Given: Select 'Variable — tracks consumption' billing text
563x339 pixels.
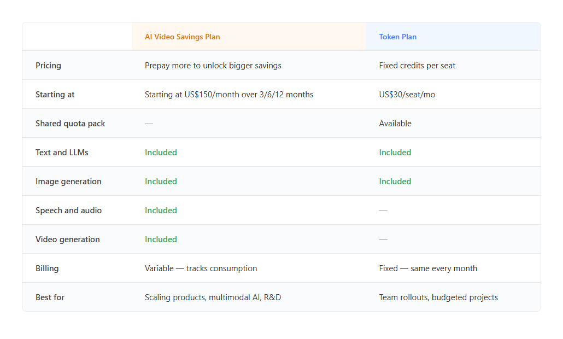Looking at the screenshot, I should [x=201, y=268].
